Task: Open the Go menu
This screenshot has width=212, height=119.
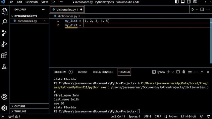Action: coord(53,2)
